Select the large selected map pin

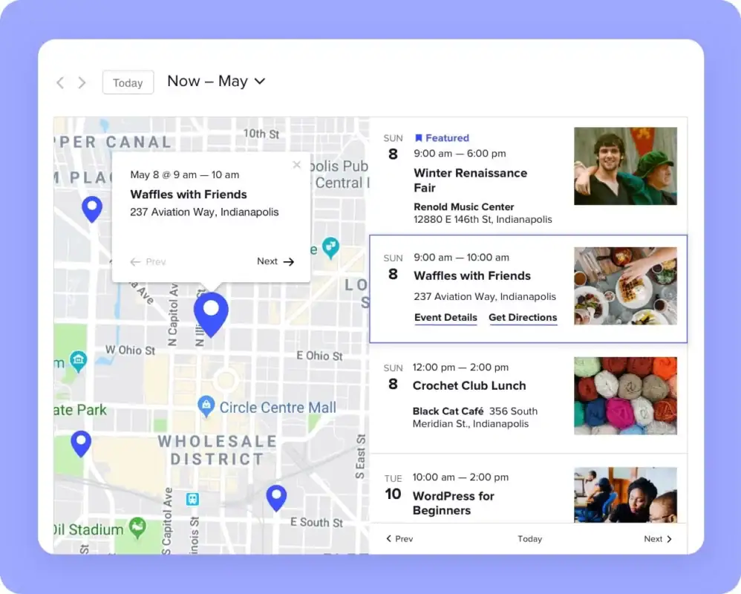click(211, 314)
